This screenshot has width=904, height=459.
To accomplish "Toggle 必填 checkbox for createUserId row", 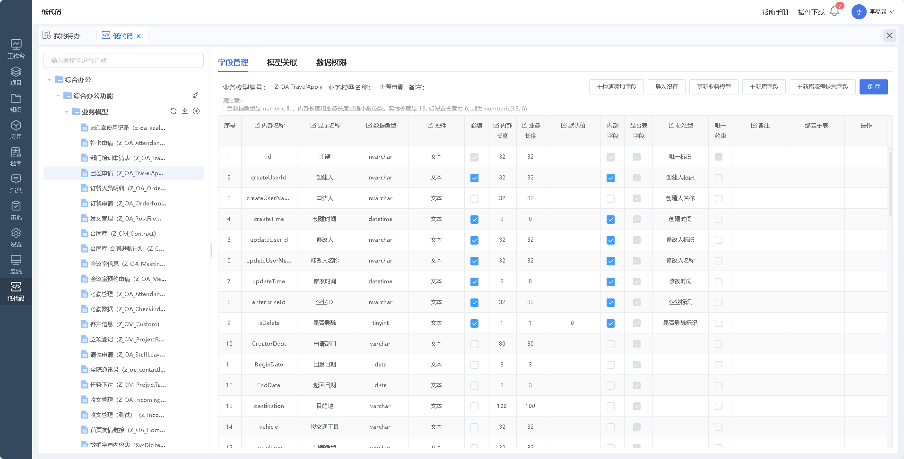I will coord(474,178).
